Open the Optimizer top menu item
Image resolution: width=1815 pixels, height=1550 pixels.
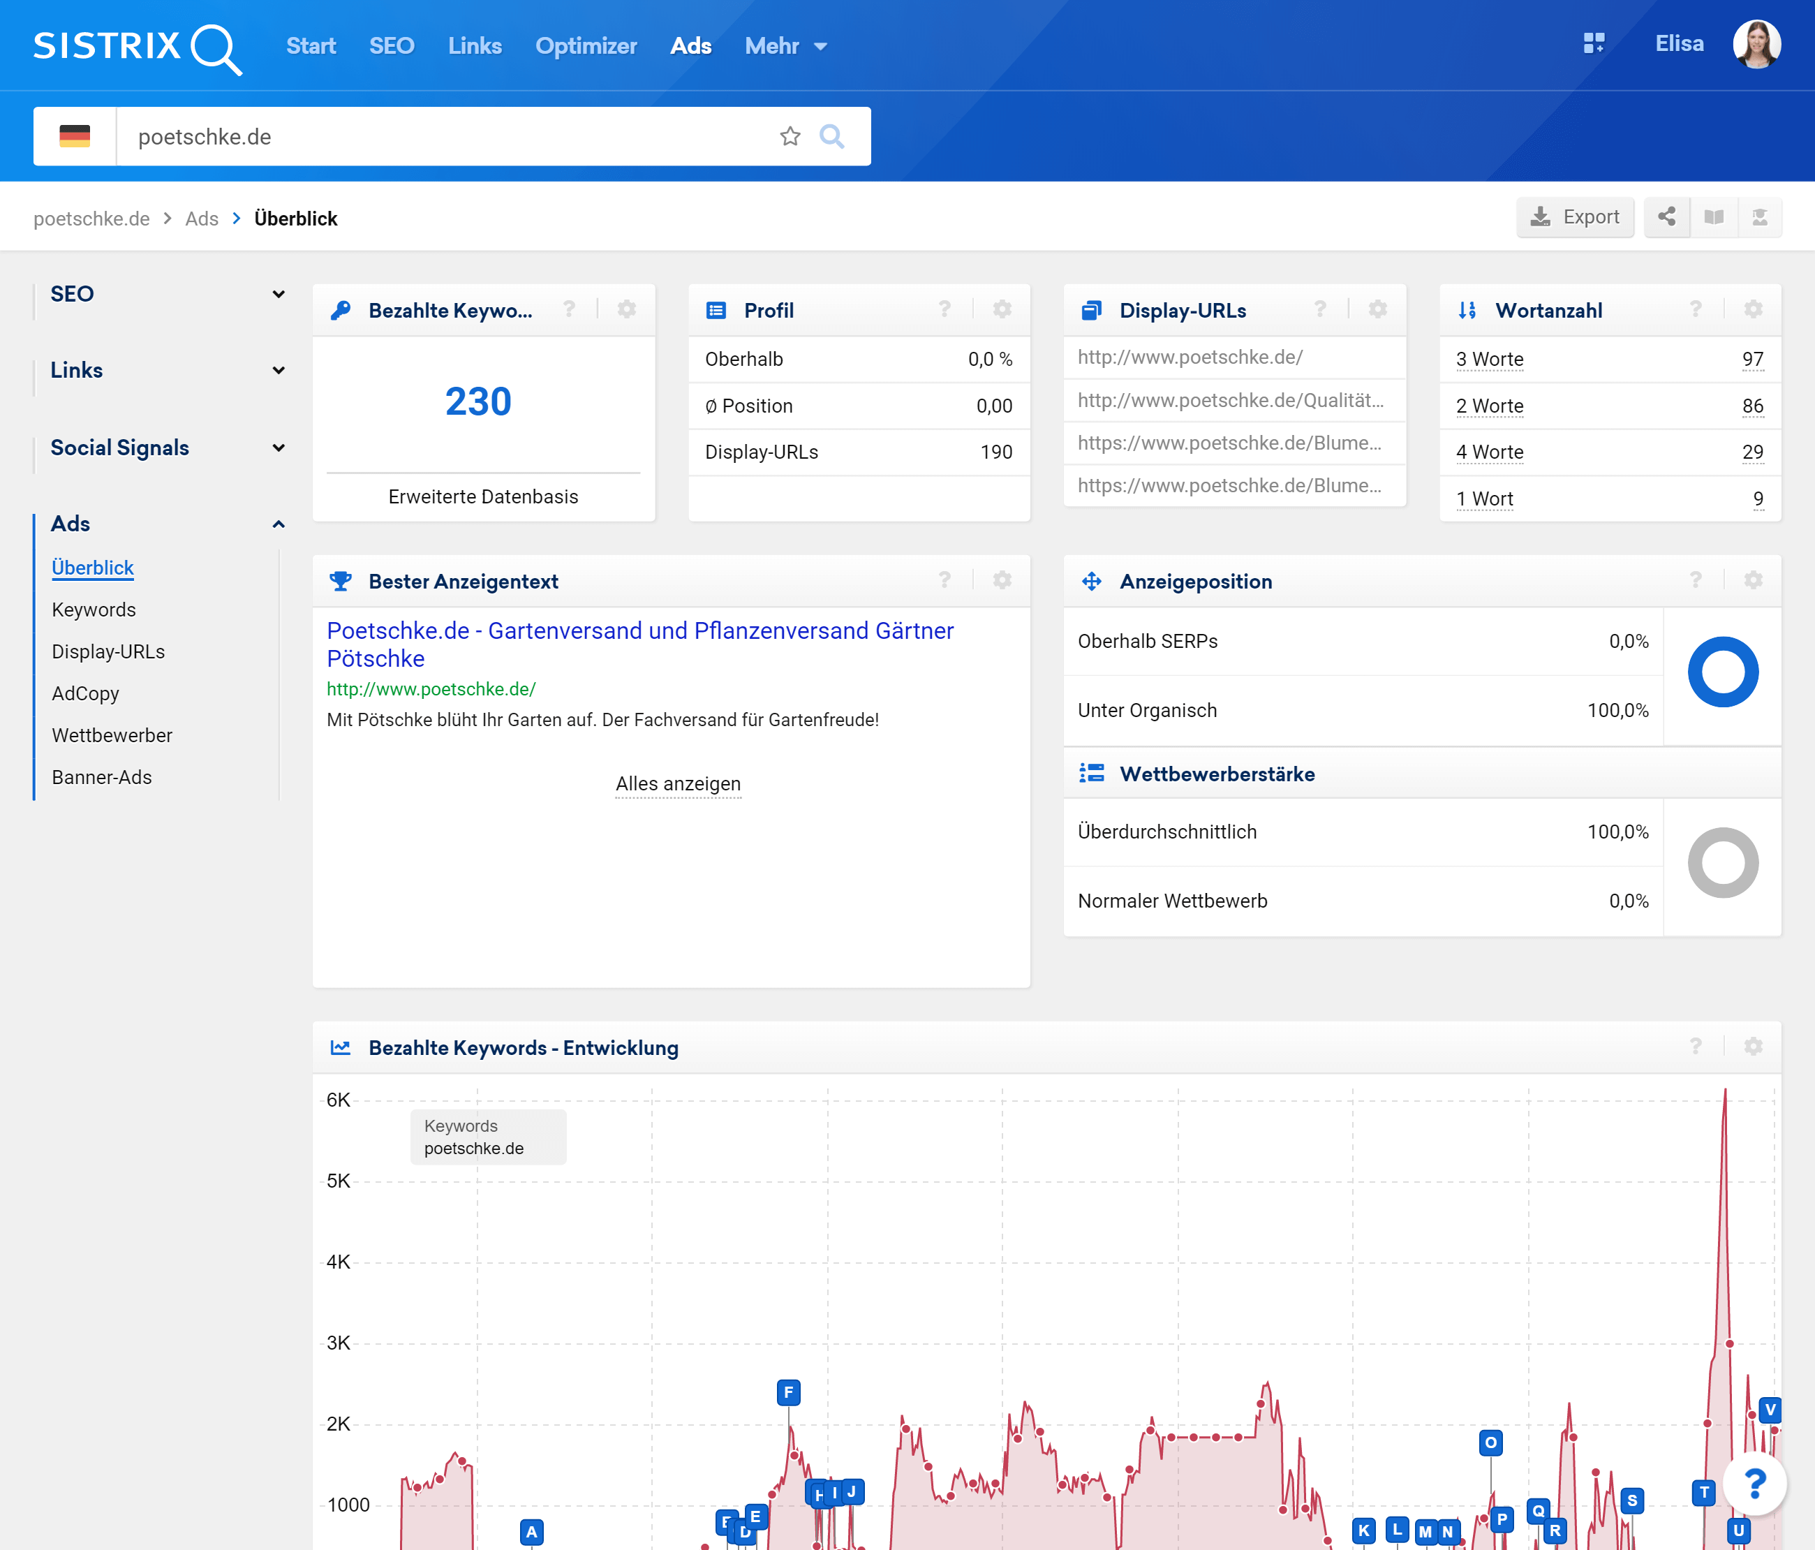click(x=585, y=45)
